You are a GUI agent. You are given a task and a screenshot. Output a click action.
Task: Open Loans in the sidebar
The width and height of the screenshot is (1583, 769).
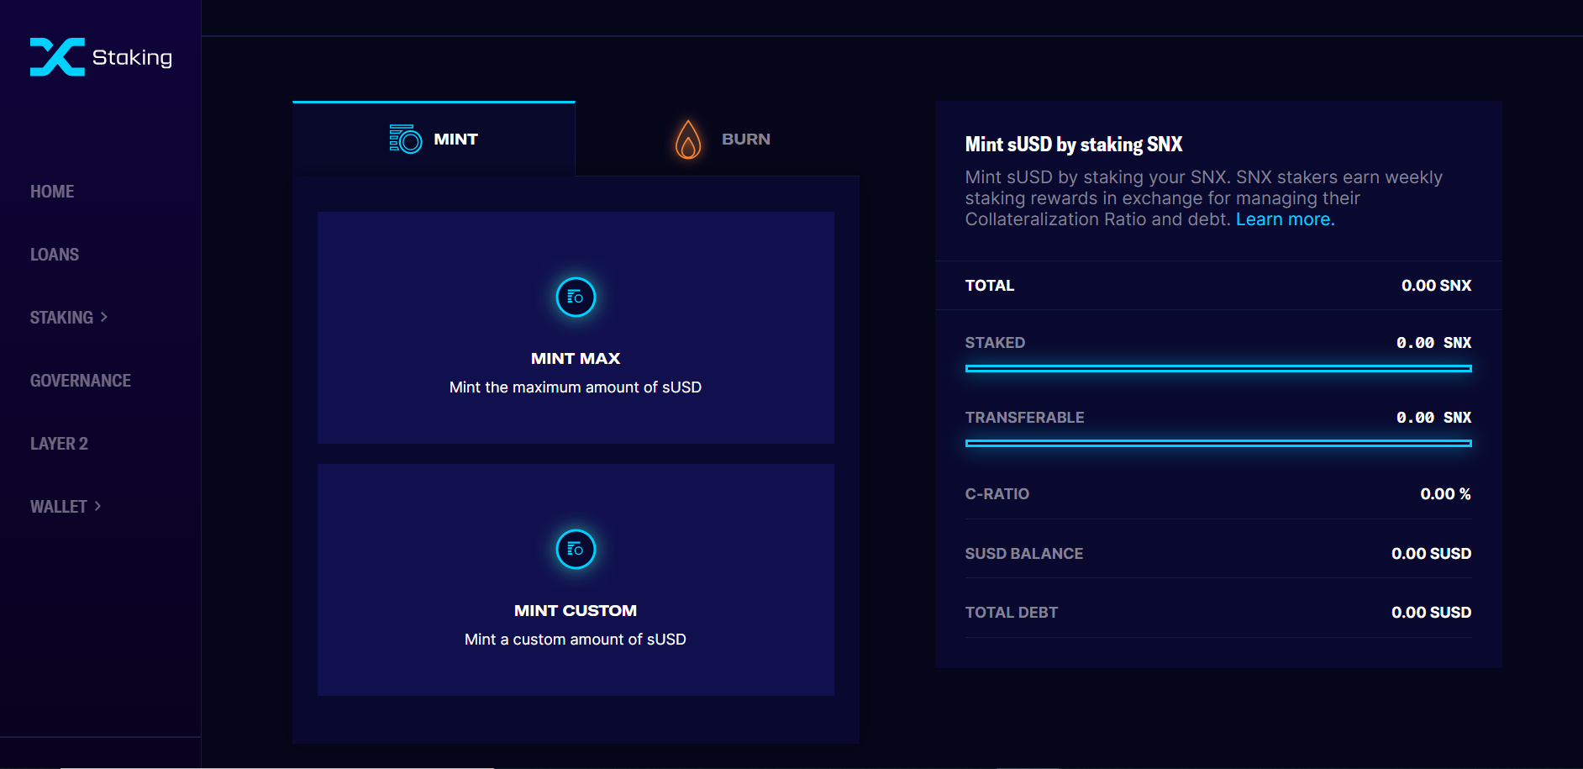click(55, 255)
